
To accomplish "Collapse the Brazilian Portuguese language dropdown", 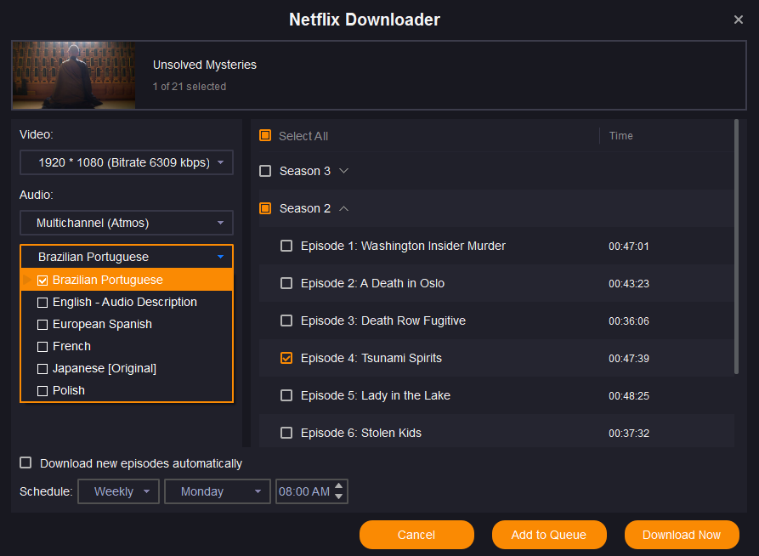I will coord(127,257).
